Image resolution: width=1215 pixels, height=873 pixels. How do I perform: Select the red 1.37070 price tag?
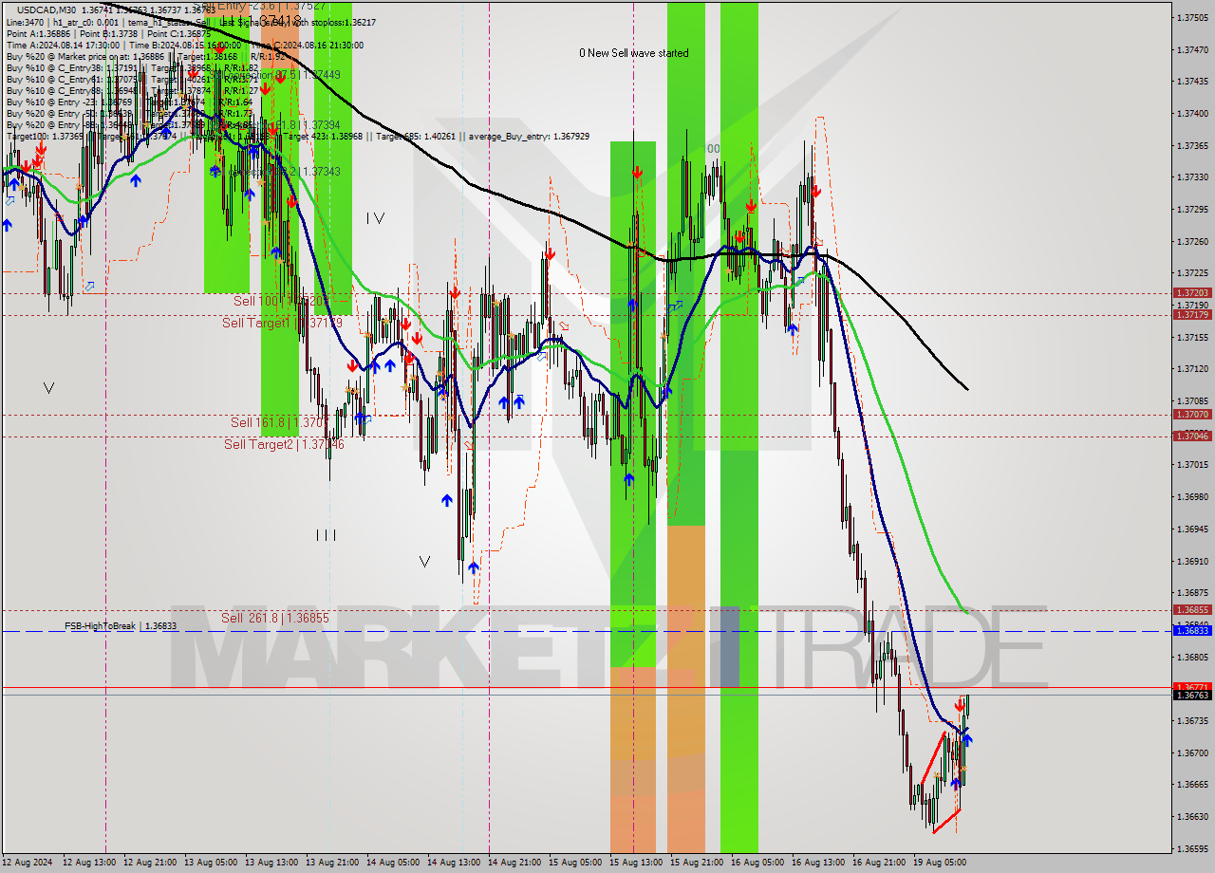(1192, 415)
